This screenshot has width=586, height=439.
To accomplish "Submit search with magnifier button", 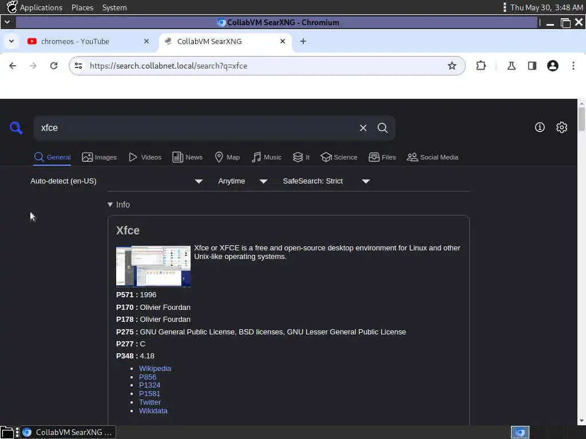I will coord(382,128).
